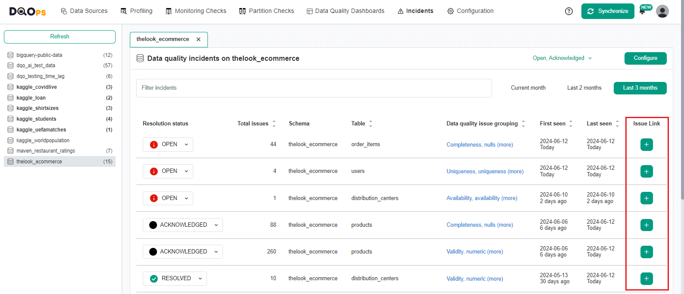Image resolution: width=684 pixels, height=294 pixels.
Task: Click database icon next to kaggle_worldpopulation
Action: [x=10, y=141]
